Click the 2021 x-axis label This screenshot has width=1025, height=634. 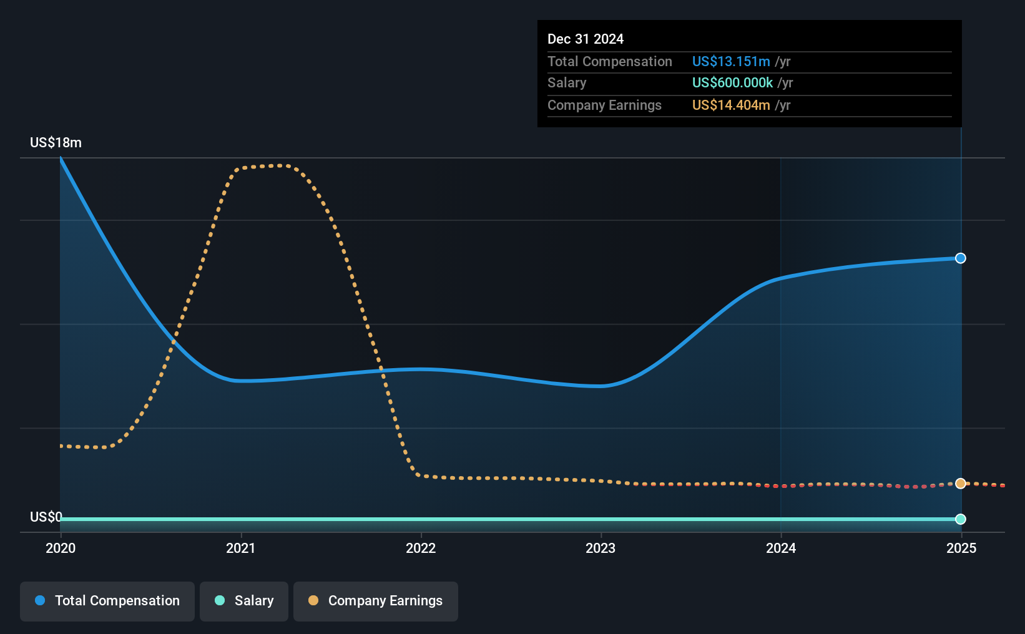241,548
